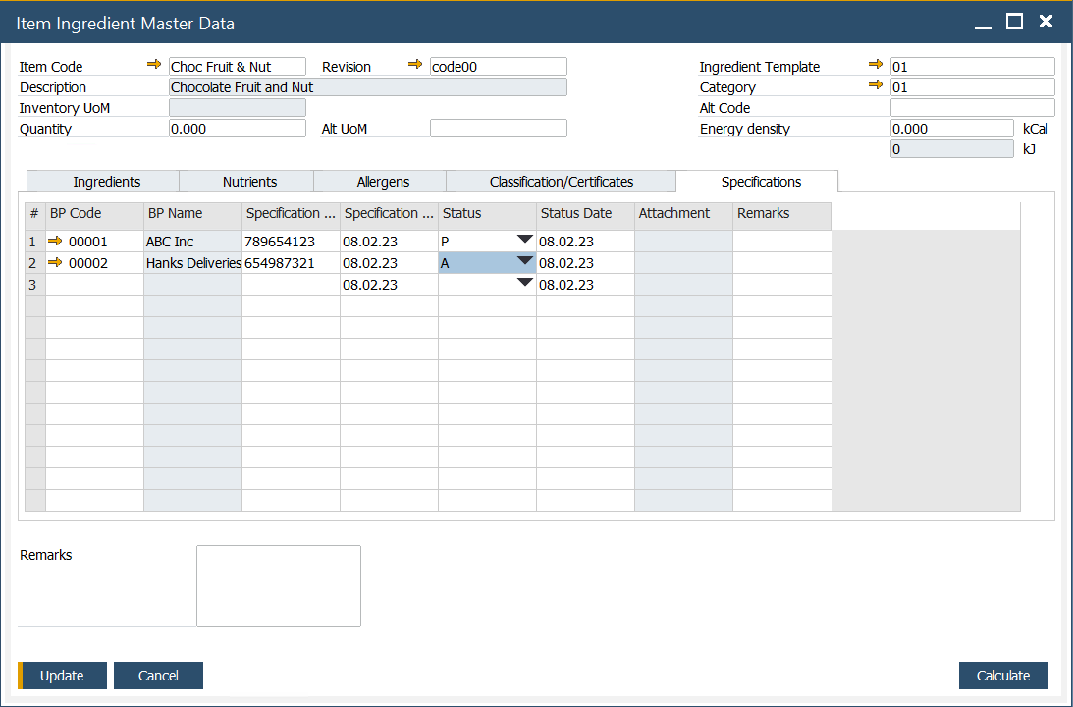Minimize the Item Ingredient Master Data window
The image size is (1073, 707).
pos(983,22)
